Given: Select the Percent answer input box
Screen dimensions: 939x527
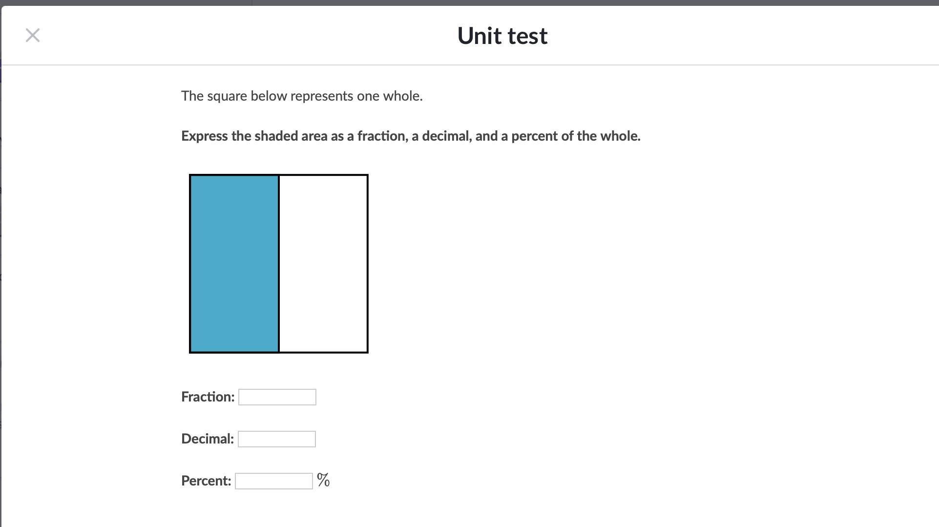Looking at the screenshot, I should [273, 481].
